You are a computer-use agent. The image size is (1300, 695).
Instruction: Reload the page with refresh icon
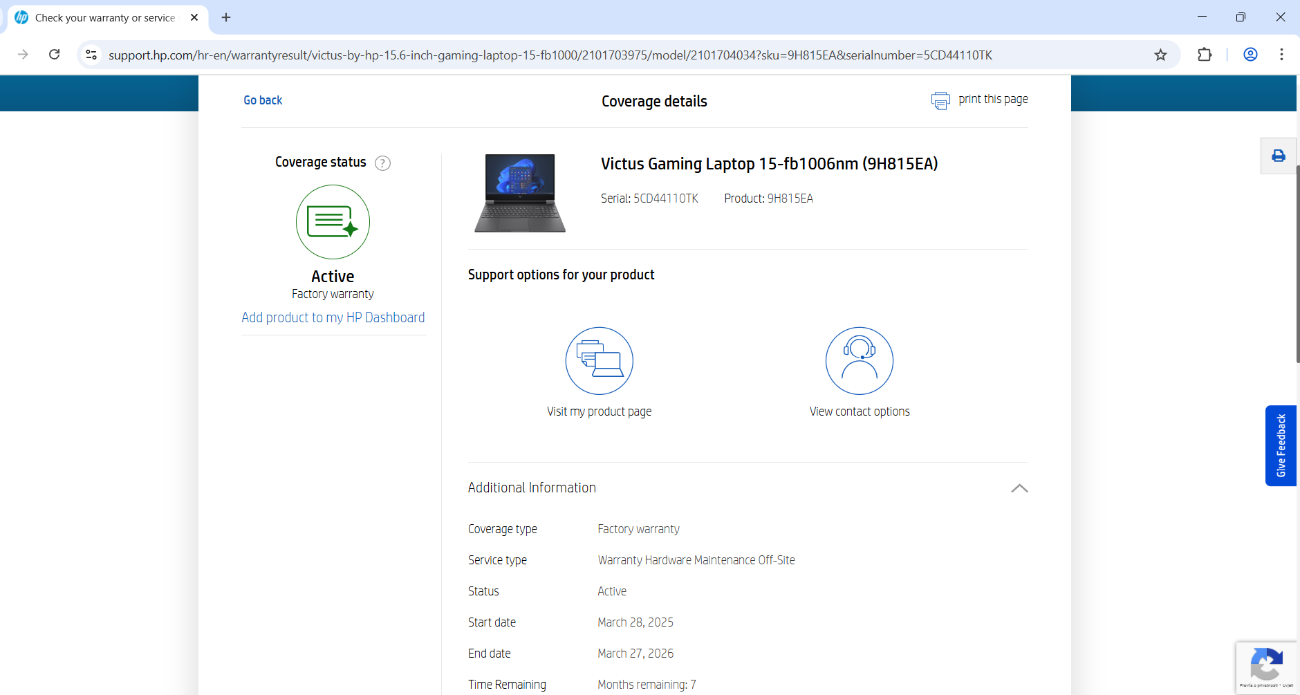(55, 55)
